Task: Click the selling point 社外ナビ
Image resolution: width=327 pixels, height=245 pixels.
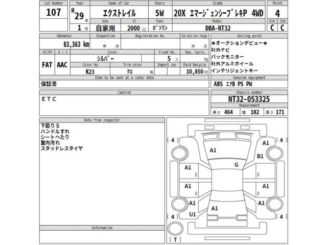Action: click(x=220, y=50)
